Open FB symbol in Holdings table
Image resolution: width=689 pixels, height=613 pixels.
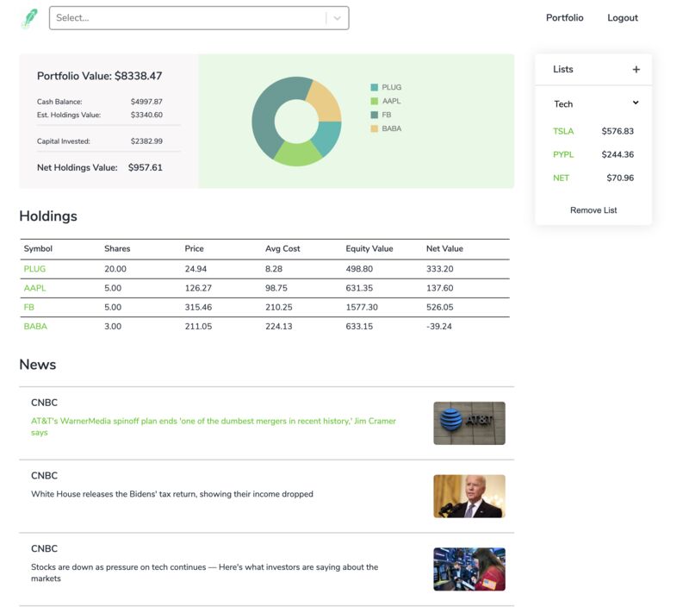29,307
